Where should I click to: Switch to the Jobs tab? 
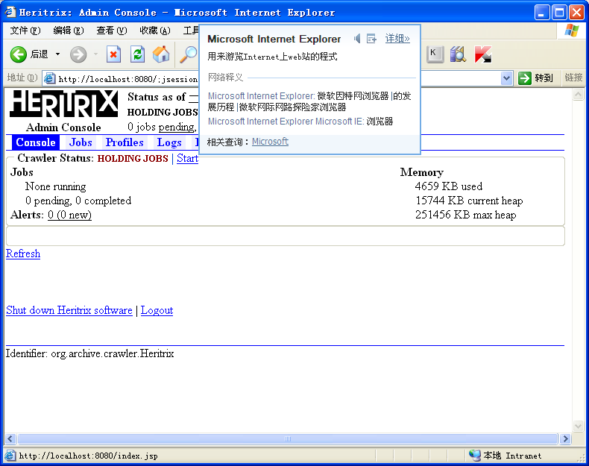[x=81, y=142]
